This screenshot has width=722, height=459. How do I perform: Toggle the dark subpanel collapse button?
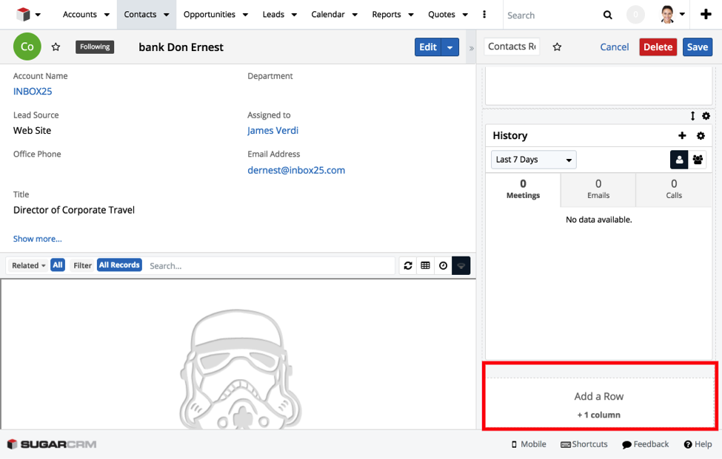461,265
